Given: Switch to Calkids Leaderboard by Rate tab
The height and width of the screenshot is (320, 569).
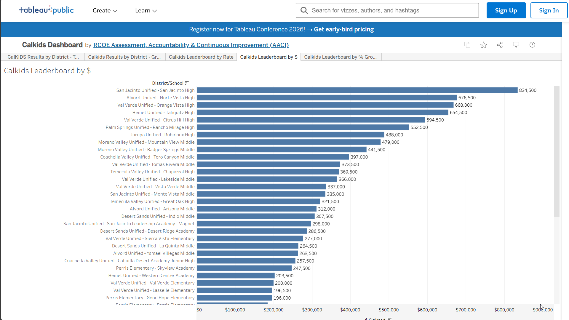Looking at the screenshot, I should [201, 57].
